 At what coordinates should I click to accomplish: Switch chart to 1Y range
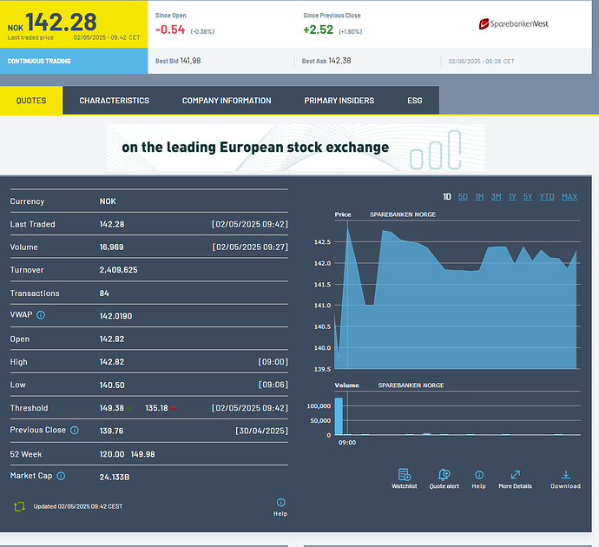coord(512,197)
